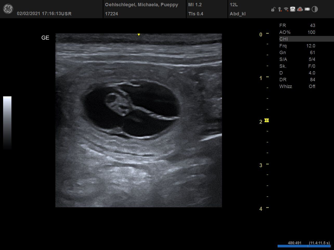Screen dimensions: 334x250
Task: Click the battery charging plug icon
Action: pos(307,9)
